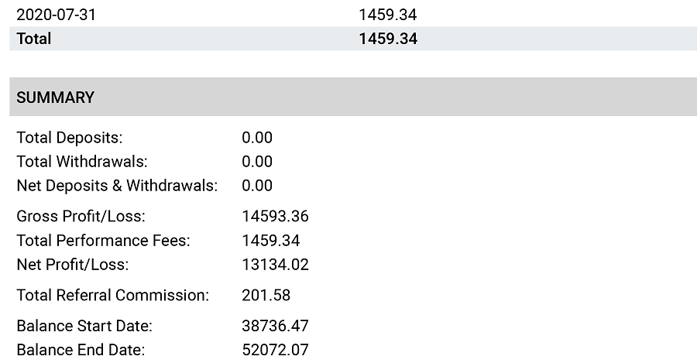Select the 2020-07-31 date cell
This screenshot has height=363, width=697.
pos(56,15)
